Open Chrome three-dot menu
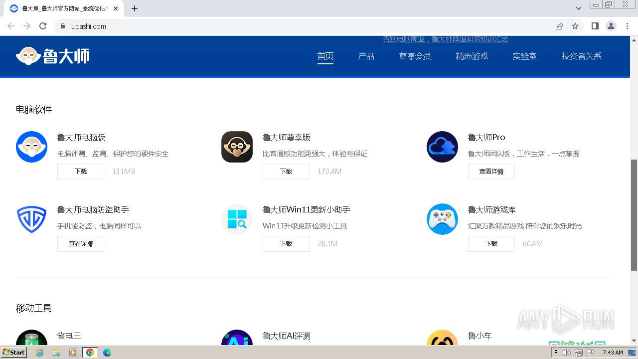This screenshot has width=638, height=359. tap(627, 26)
